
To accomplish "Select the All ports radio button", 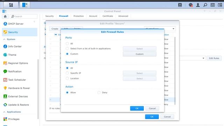I will tap(67, 43).
